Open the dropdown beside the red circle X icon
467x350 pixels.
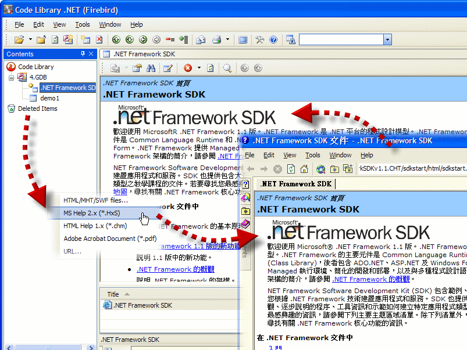click(x=199, y=68)
